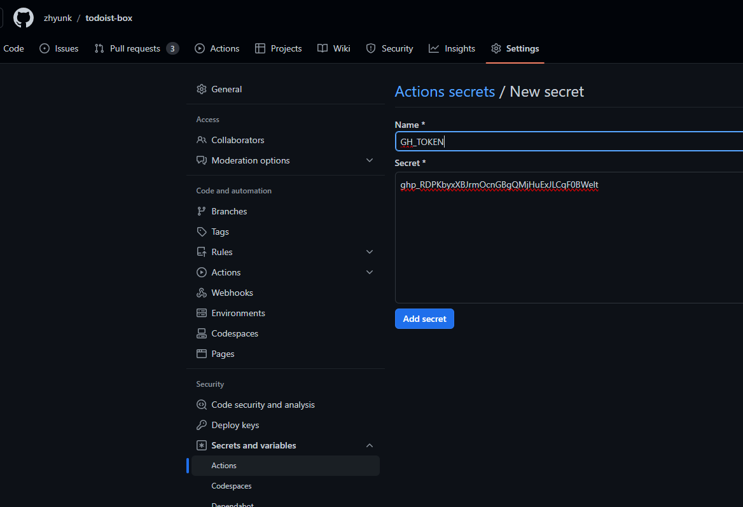Click the Rules icon in sidebar

(202, 252)
